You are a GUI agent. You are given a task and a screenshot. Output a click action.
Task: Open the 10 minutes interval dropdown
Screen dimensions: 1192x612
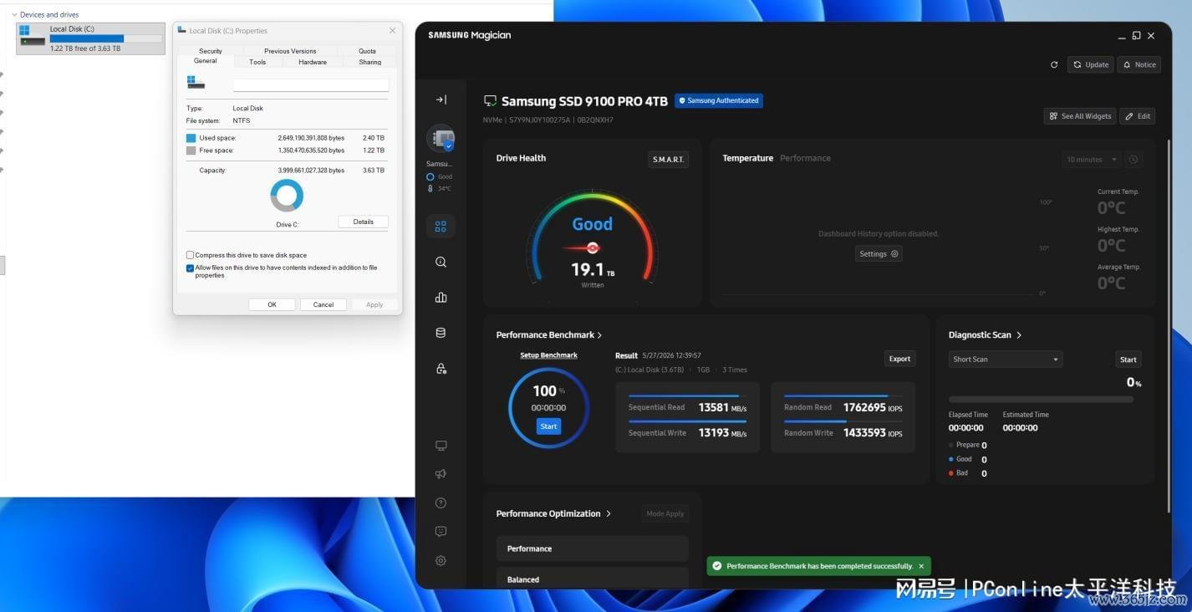[1092, 160]
